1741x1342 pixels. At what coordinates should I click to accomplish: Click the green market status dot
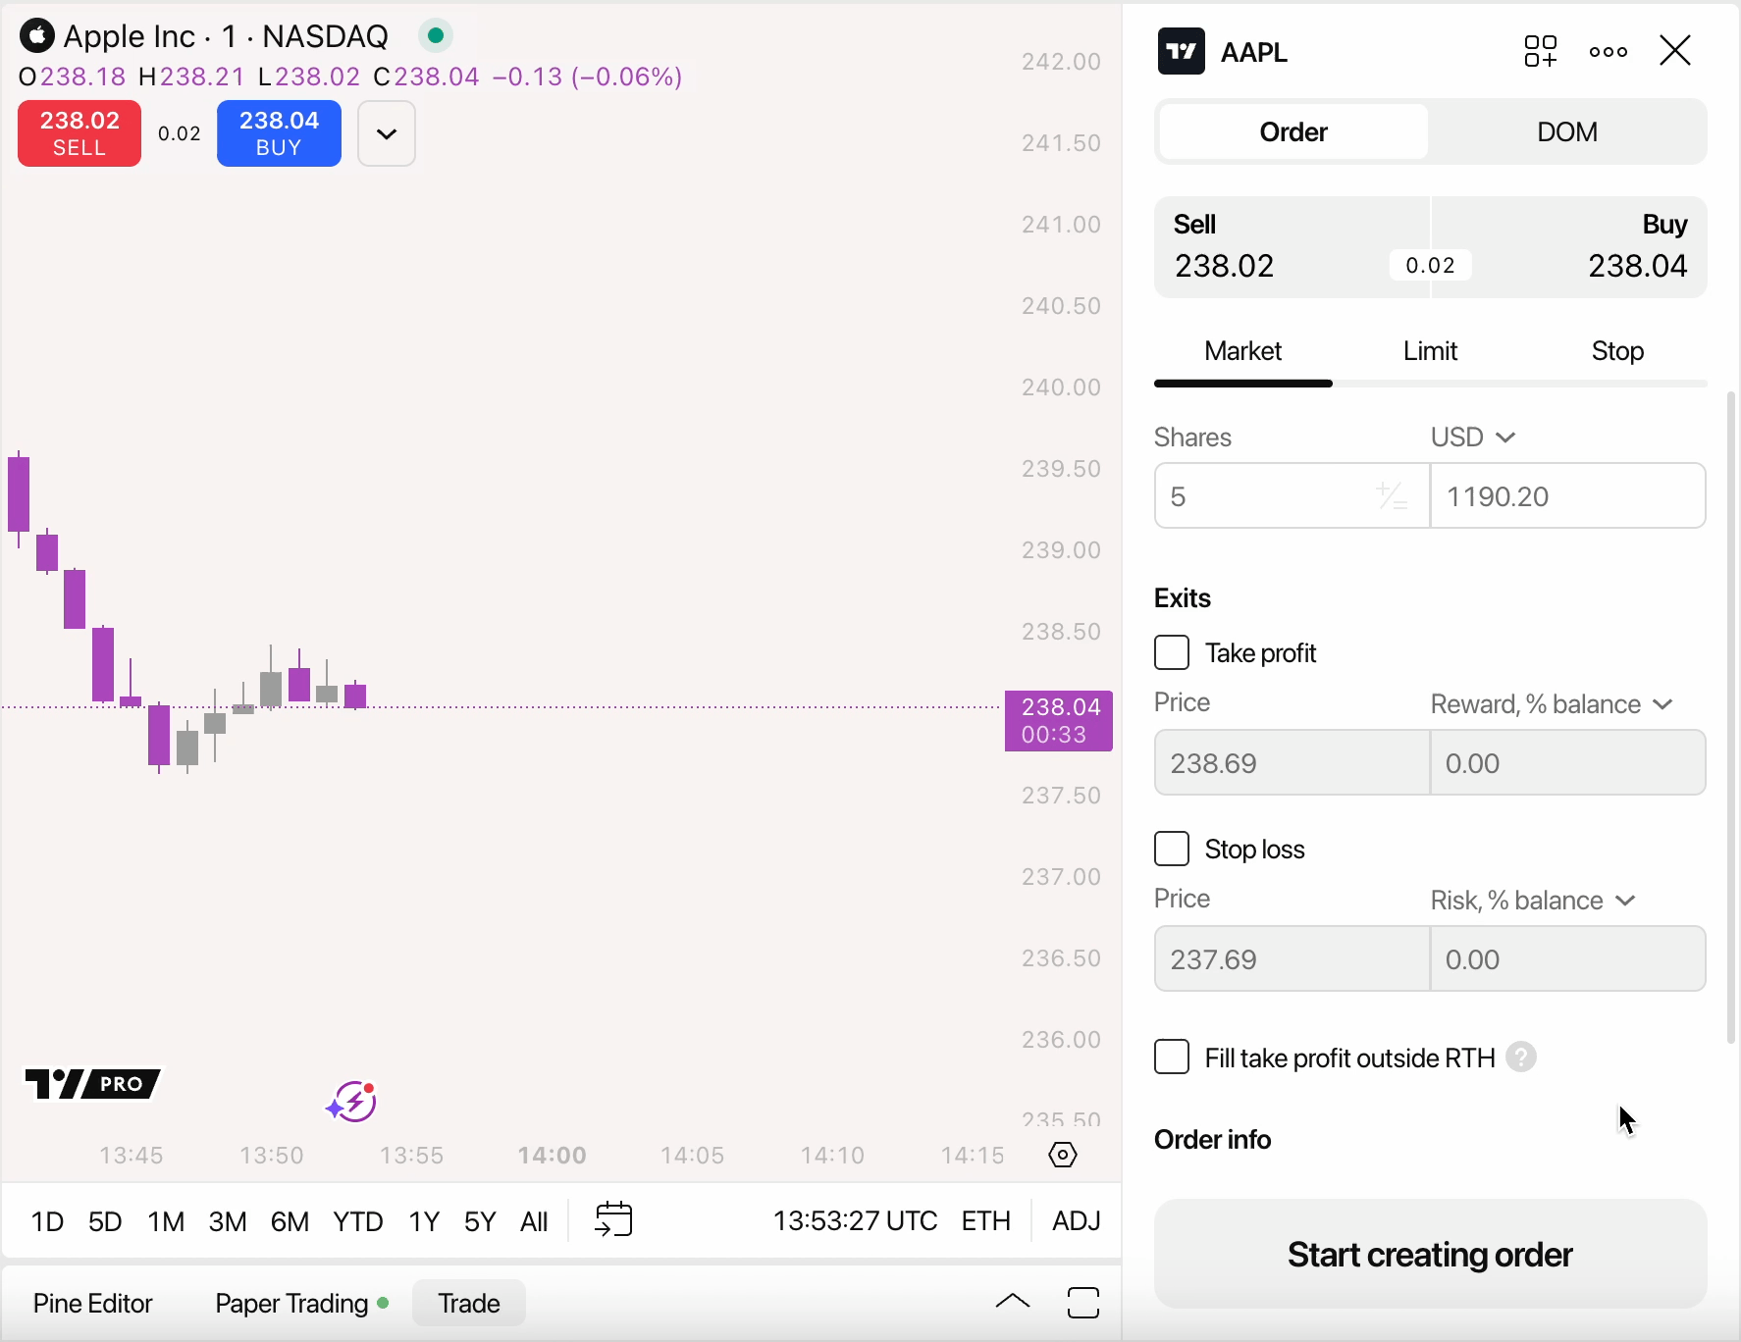pyautogui.click(x=436, y=36)
